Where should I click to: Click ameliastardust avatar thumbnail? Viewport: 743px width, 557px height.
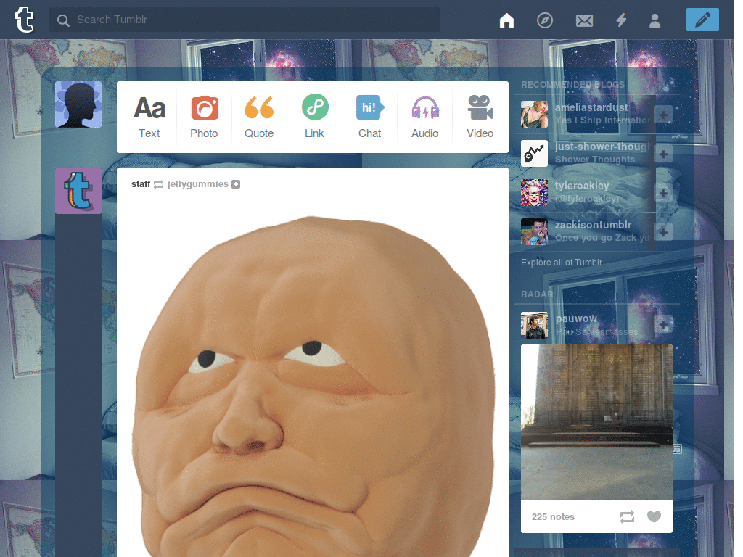tap(534, 114)
